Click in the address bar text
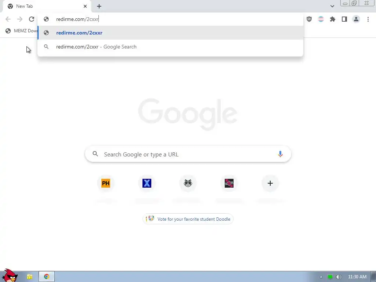Viewport: 376px width, 282px height. tap(77, 19)
